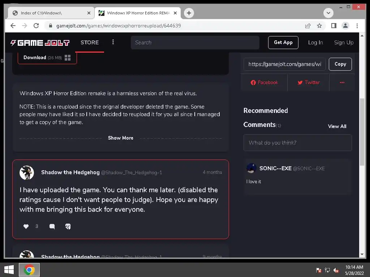Image resolution: width=370 pixels, height=277 pixels.
Task: Open the Chrome three-dot menu
Action: tap(357, 26)
